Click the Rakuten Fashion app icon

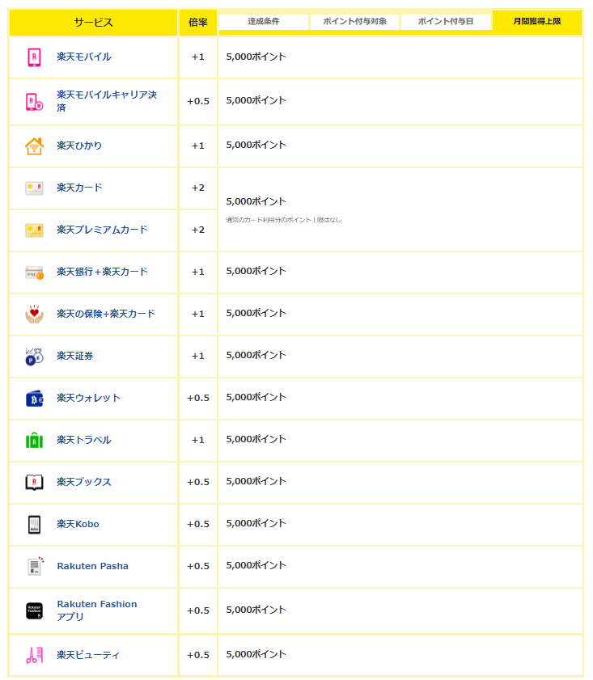pyautogui.click(x=34, y=611)
